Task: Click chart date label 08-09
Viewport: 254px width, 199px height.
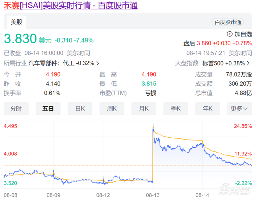Action: (53, 195)
